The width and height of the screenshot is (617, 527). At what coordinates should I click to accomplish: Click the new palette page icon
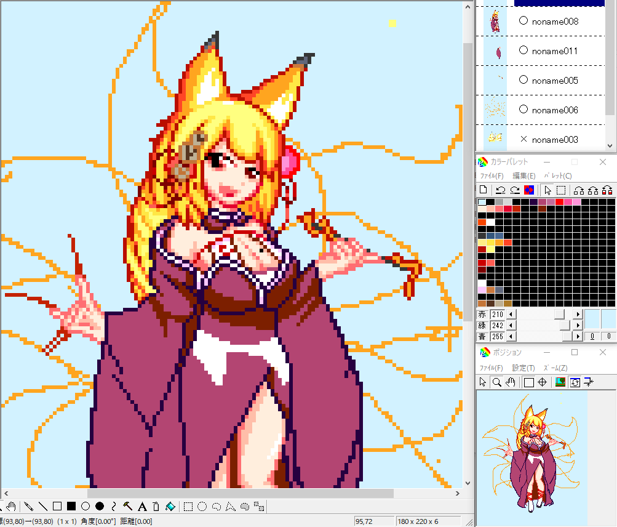click(x=484, y=190)
